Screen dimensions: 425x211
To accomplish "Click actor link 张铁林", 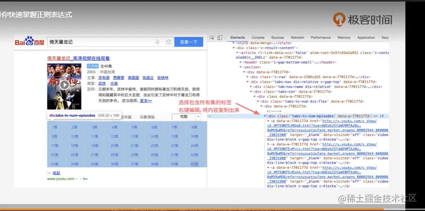I will tap(162, 78).
